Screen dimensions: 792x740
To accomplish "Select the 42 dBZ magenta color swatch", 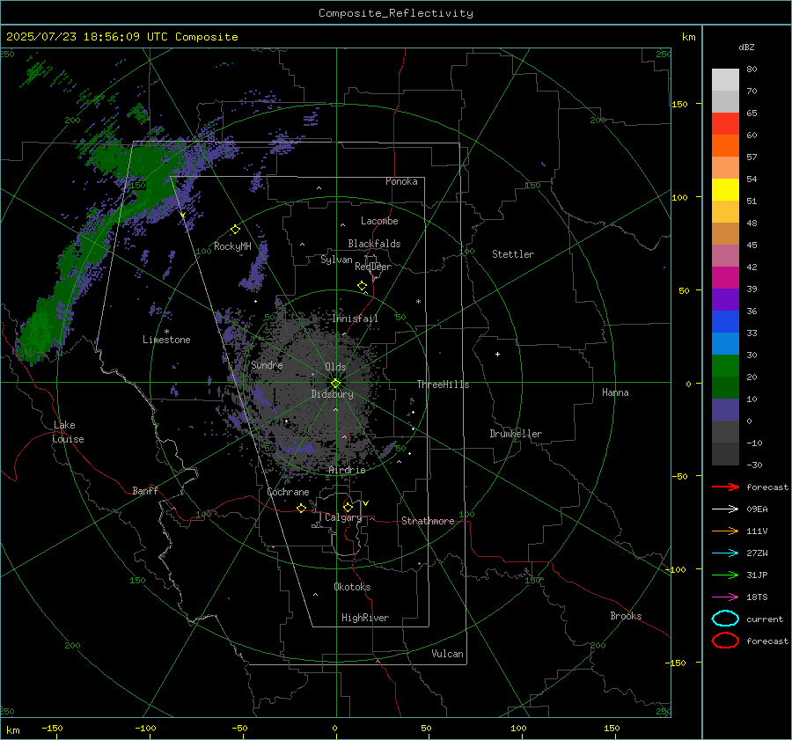I will (725, 277).
